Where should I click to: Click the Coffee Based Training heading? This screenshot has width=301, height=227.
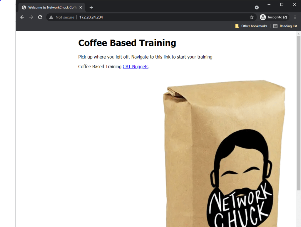[127, 43]
